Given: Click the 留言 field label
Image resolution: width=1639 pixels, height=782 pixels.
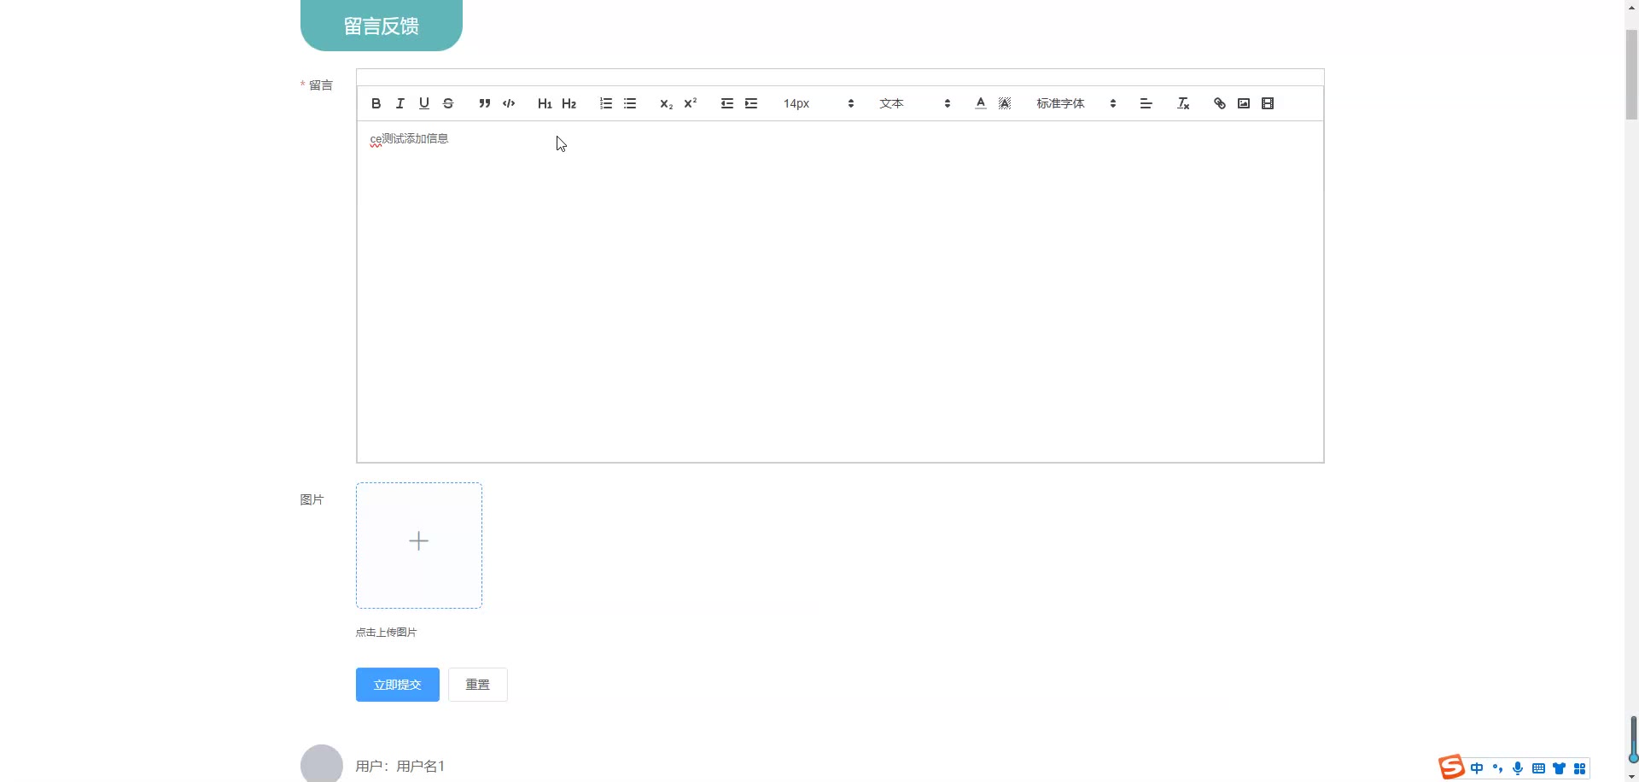Looking at the screenshot, I should click(x=321, y=85).
